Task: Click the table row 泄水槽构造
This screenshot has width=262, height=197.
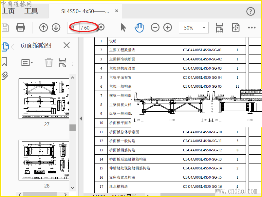Action: click(x=170, y=186)
